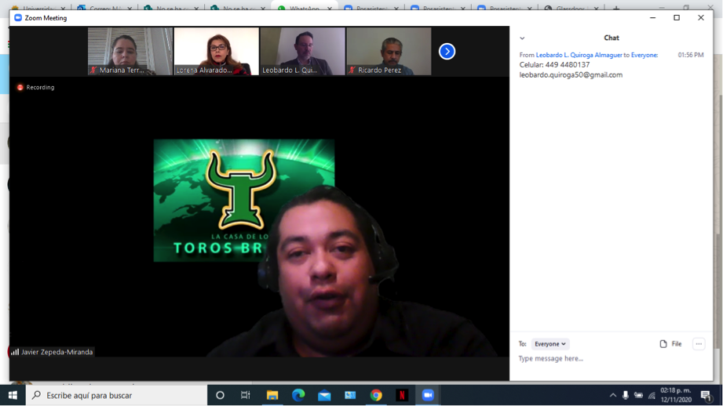Click the microphone tray icon
Screen dimensions: 723x406
click(x=625, y=395)
